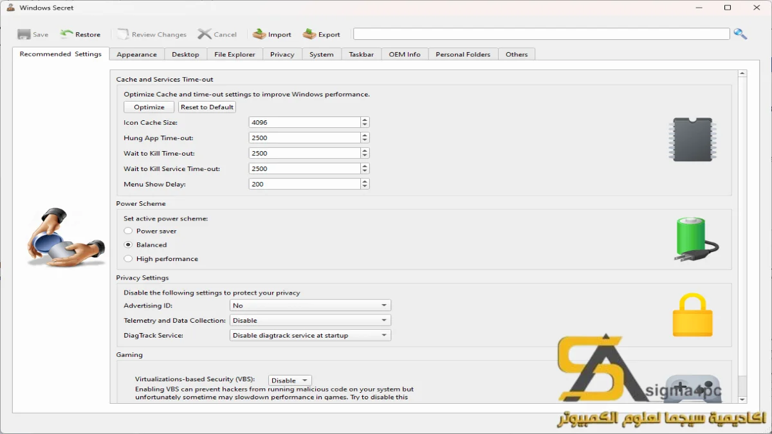
Task: Click the Reset to Default button
Action: pyautogui.click(x=207, y=107)
